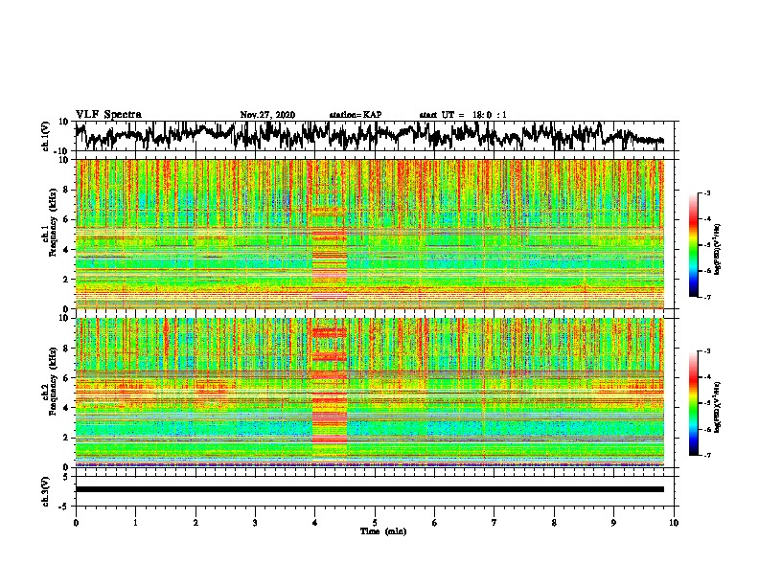
Task: Click the "4" tick on ch.1 frequency axis
Action: (x=66, y=250)
